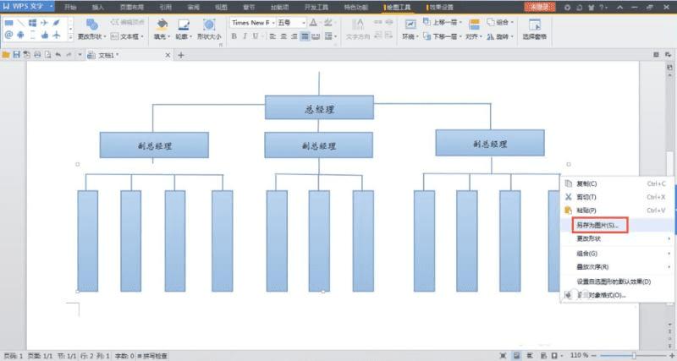
Task: Insert the @ symbol shape
Action: pyautogui.click(x=8, y=35)
